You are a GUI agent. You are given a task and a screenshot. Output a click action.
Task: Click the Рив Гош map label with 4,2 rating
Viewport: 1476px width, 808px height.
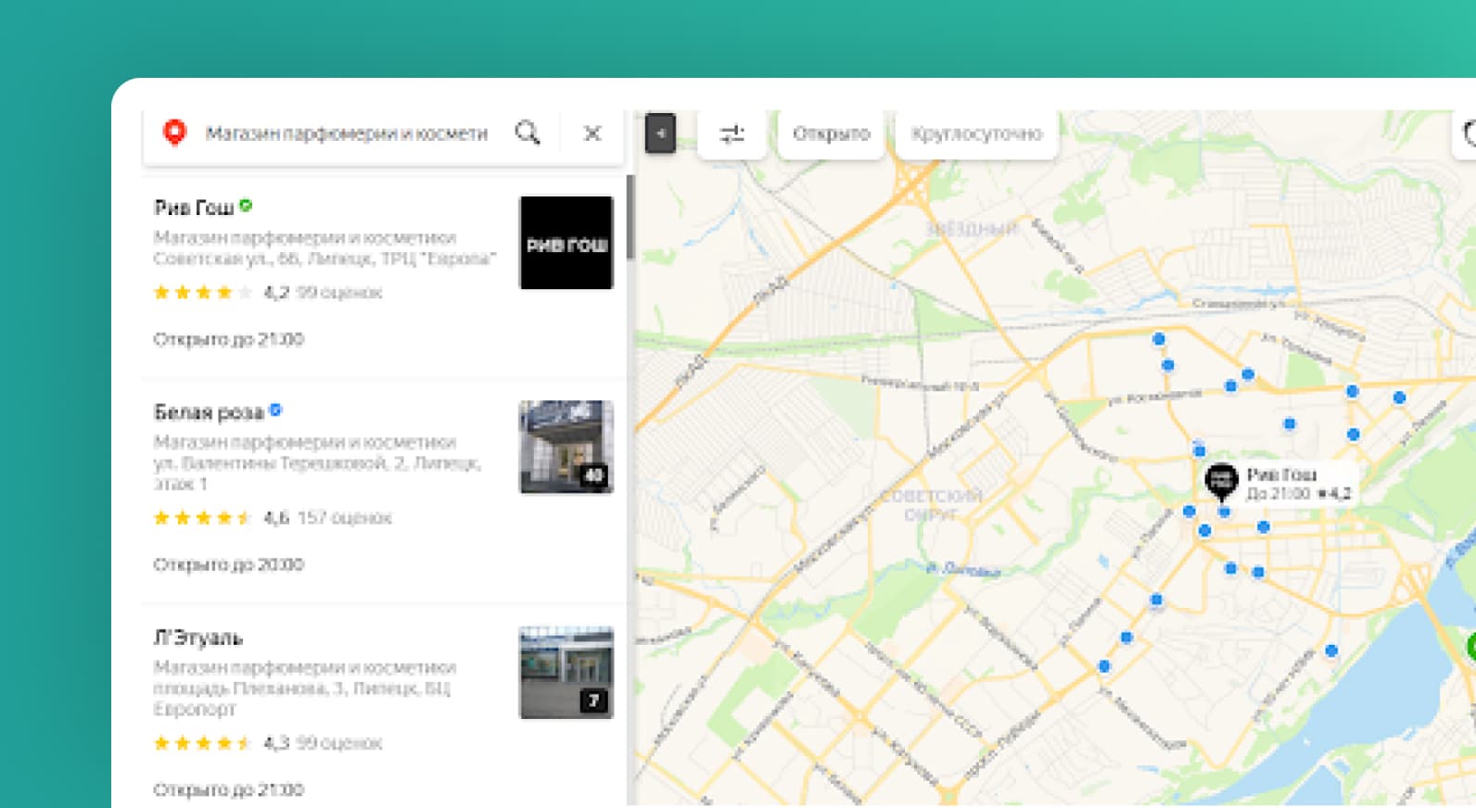coord(1298,484)
